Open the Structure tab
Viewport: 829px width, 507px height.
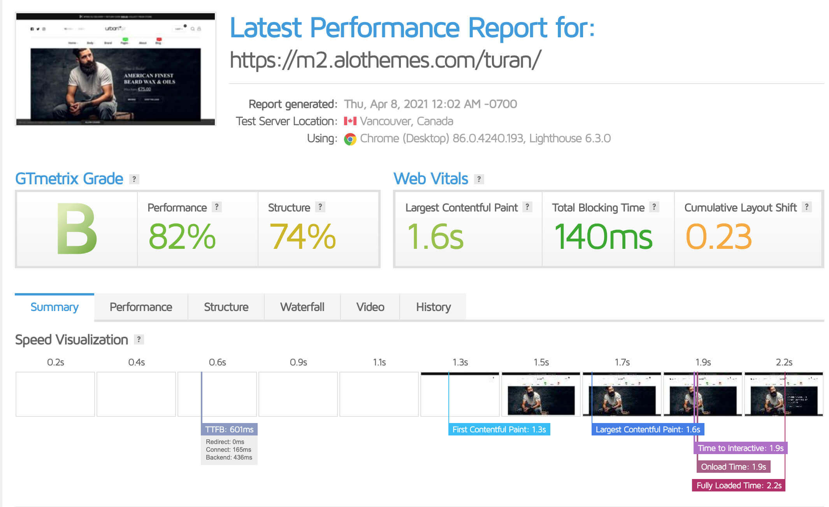coord(226,307)
